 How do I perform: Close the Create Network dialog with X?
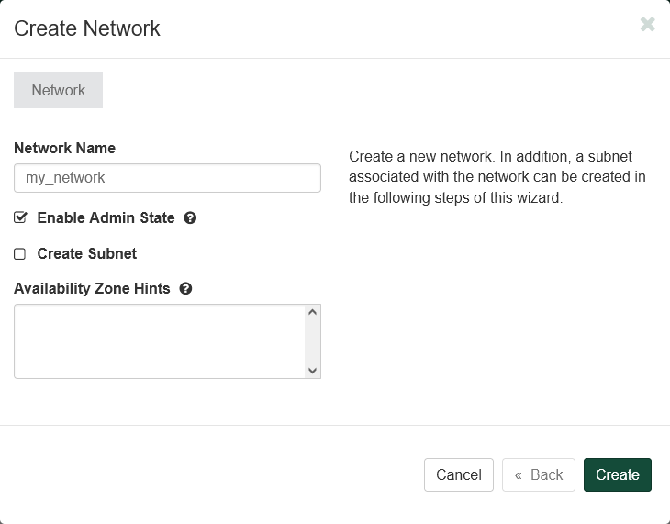[647, 25]
